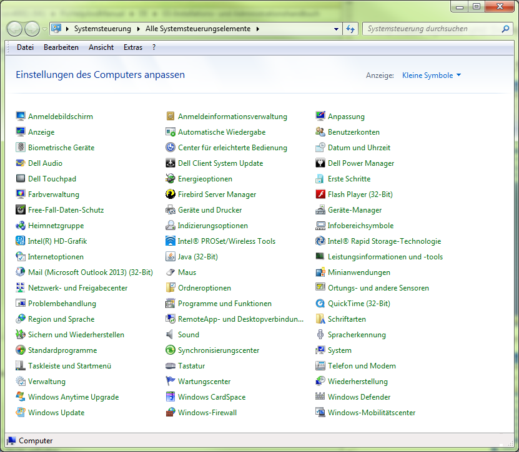Open the Ansicht menu
The image size is (519, 452).
pos(101,47)
